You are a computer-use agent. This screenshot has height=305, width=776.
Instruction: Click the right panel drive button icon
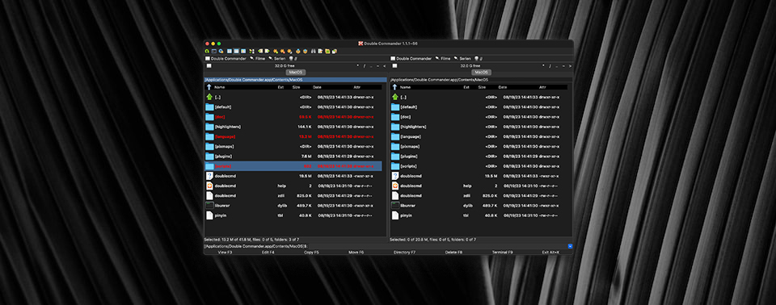[395, 65]
